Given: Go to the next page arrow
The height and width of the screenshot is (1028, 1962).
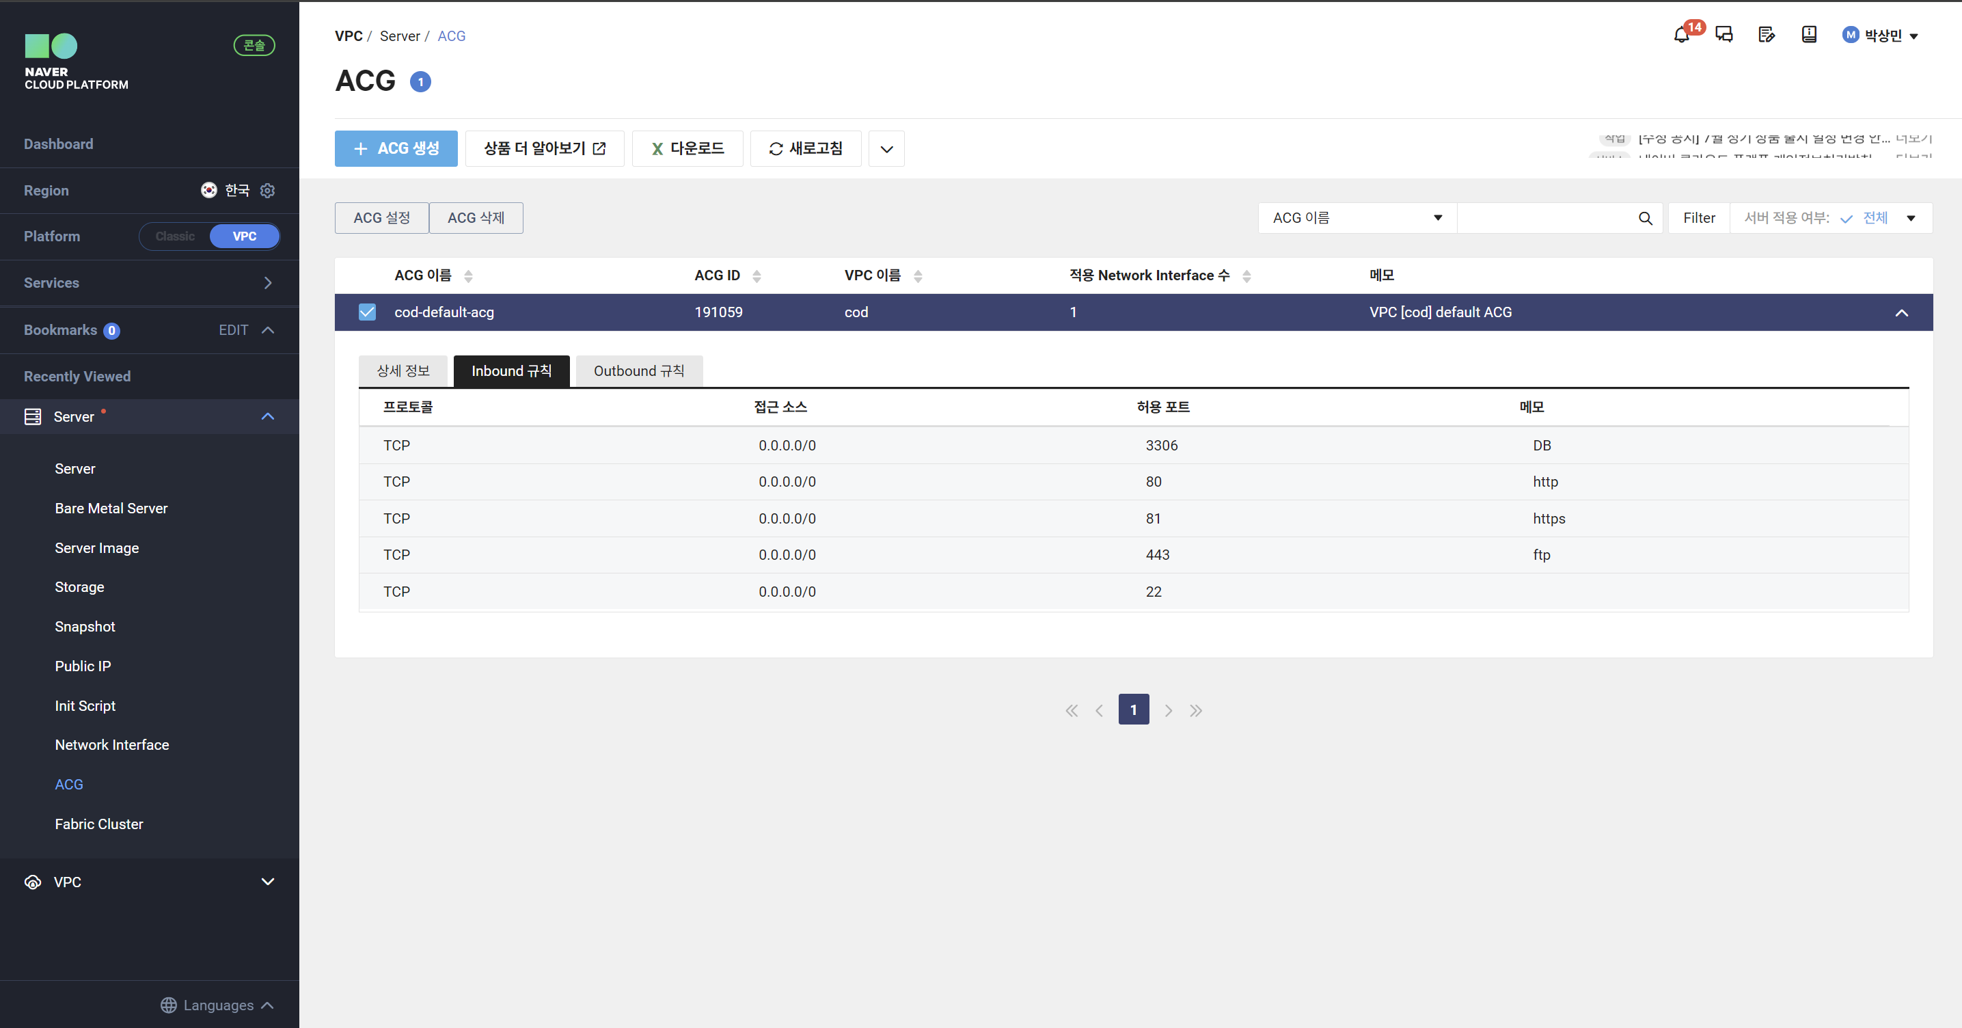Looking at the screenshot, I should coord(1169,710).
